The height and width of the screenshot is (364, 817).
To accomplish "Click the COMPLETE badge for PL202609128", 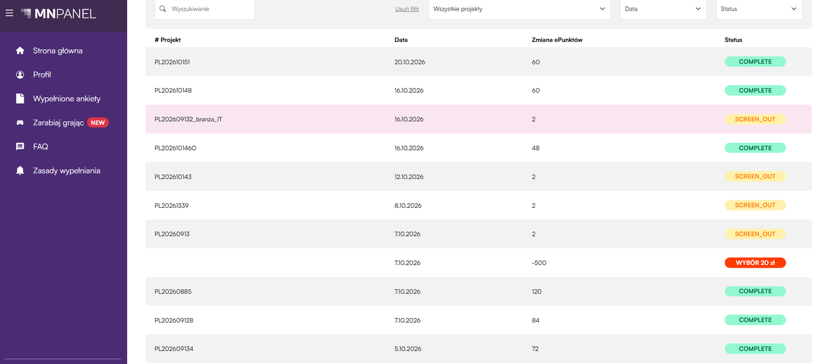I will 755,320.
